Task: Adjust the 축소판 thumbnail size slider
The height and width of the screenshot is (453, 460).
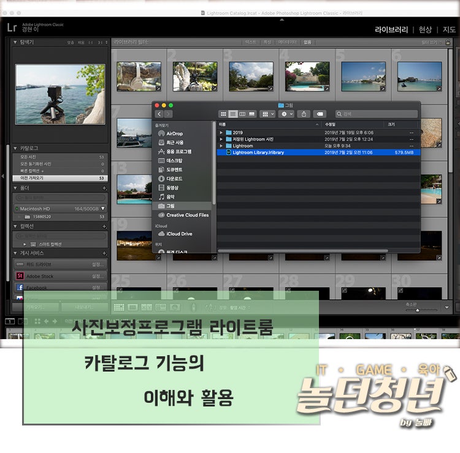Action: click(x=418, y=310)
